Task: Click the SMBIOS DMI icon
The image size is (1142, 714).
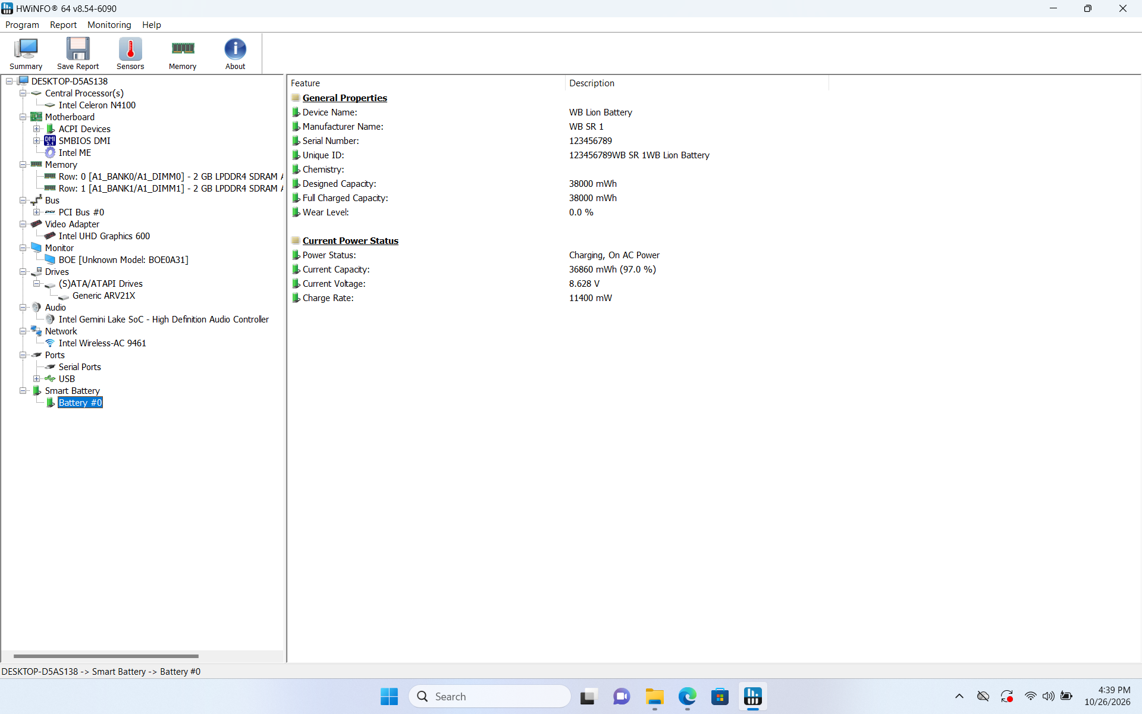Action: 50,141
